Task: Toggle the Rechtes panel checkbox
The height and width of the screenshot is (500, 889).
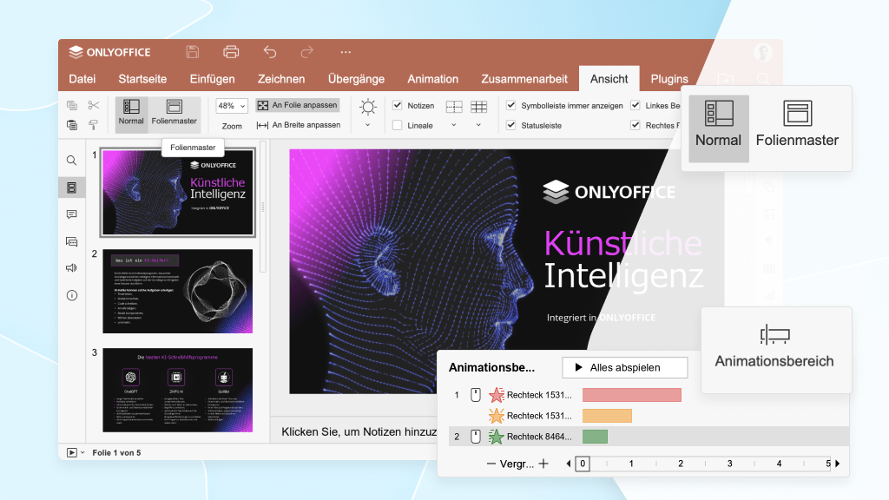Action: [x=635, y=125]
